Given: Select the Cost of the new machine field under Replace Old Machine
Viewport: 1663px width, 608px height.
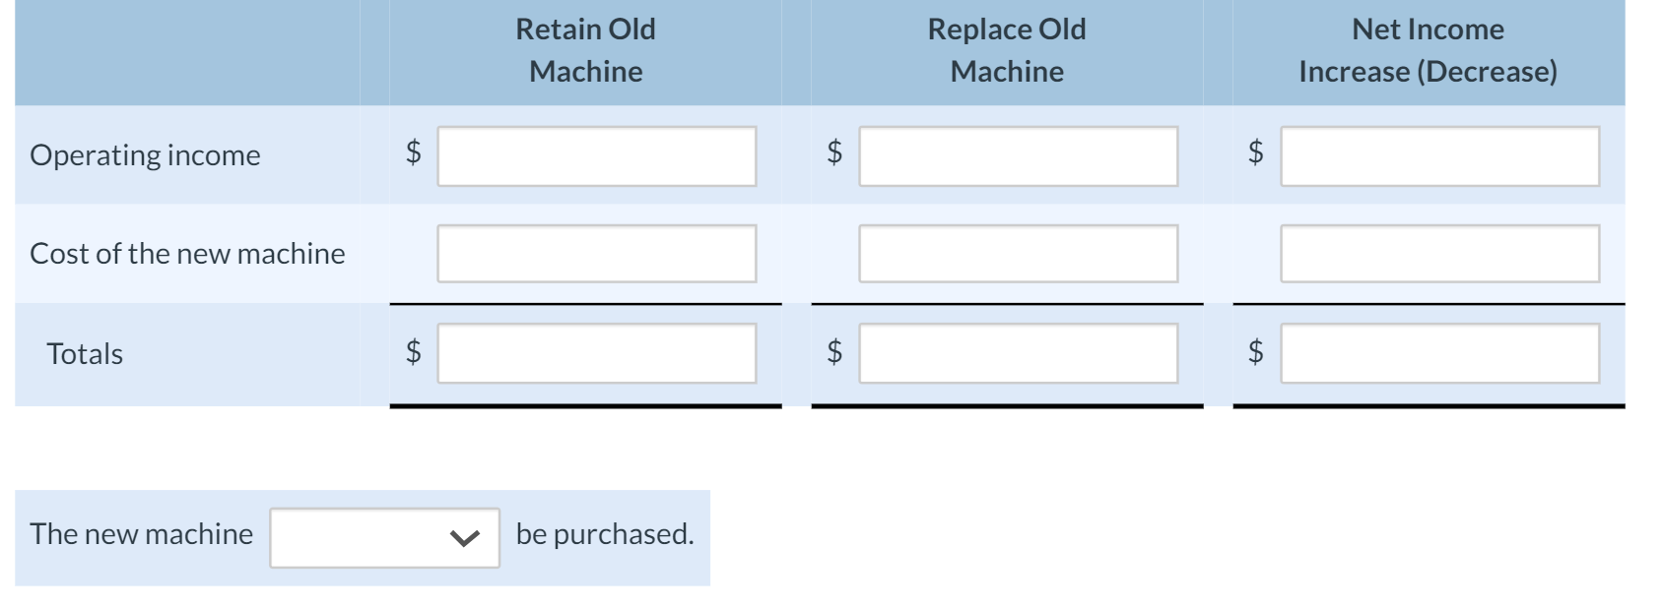Looking at the screenshot, I should click(x=1017, y=254).
